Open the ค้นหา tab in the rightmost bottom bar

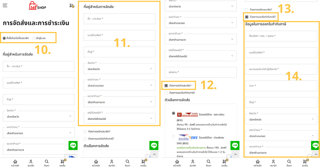pos(289,162)
